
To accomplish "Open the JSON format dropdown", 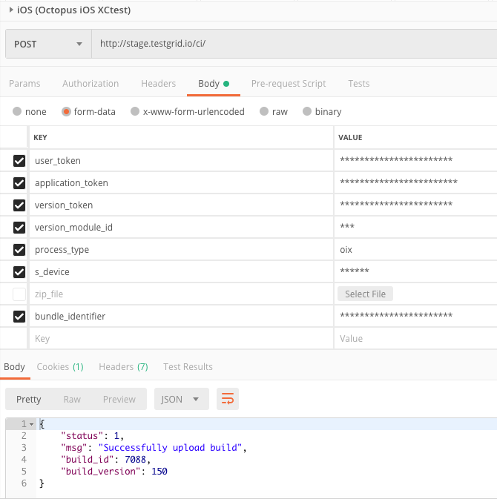I will (182, 399).
